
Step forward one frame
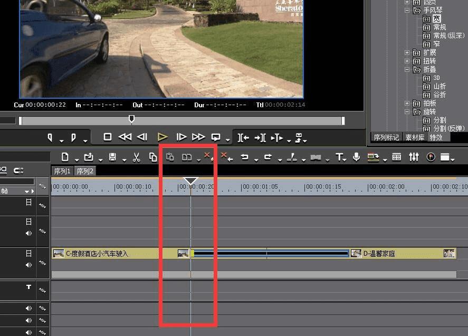tap(181, 137)
